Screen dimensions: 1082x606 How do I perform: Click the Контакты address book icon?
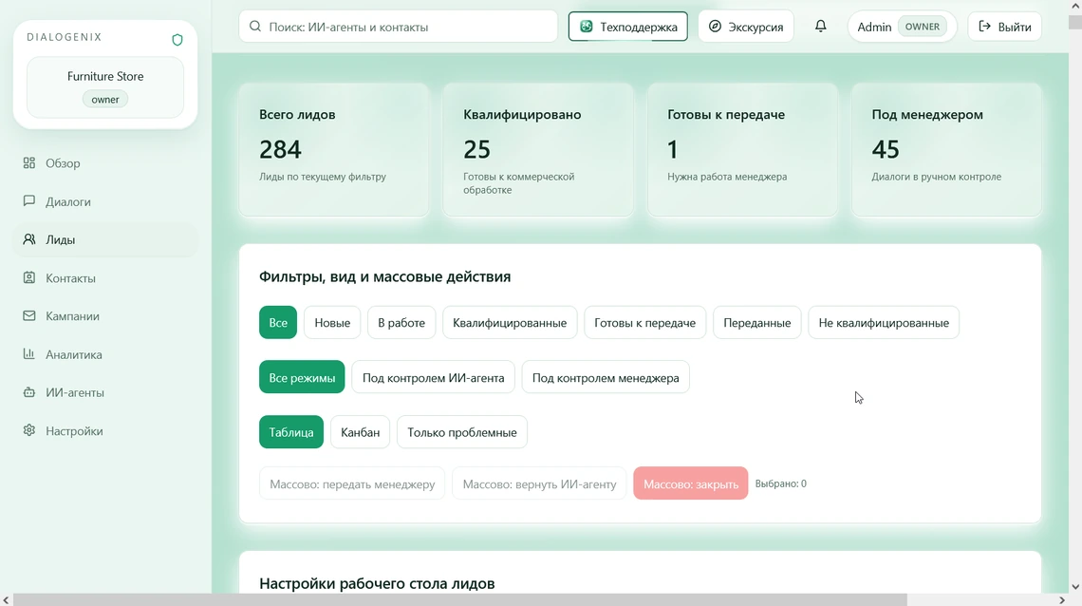click(x=29, y=277)
